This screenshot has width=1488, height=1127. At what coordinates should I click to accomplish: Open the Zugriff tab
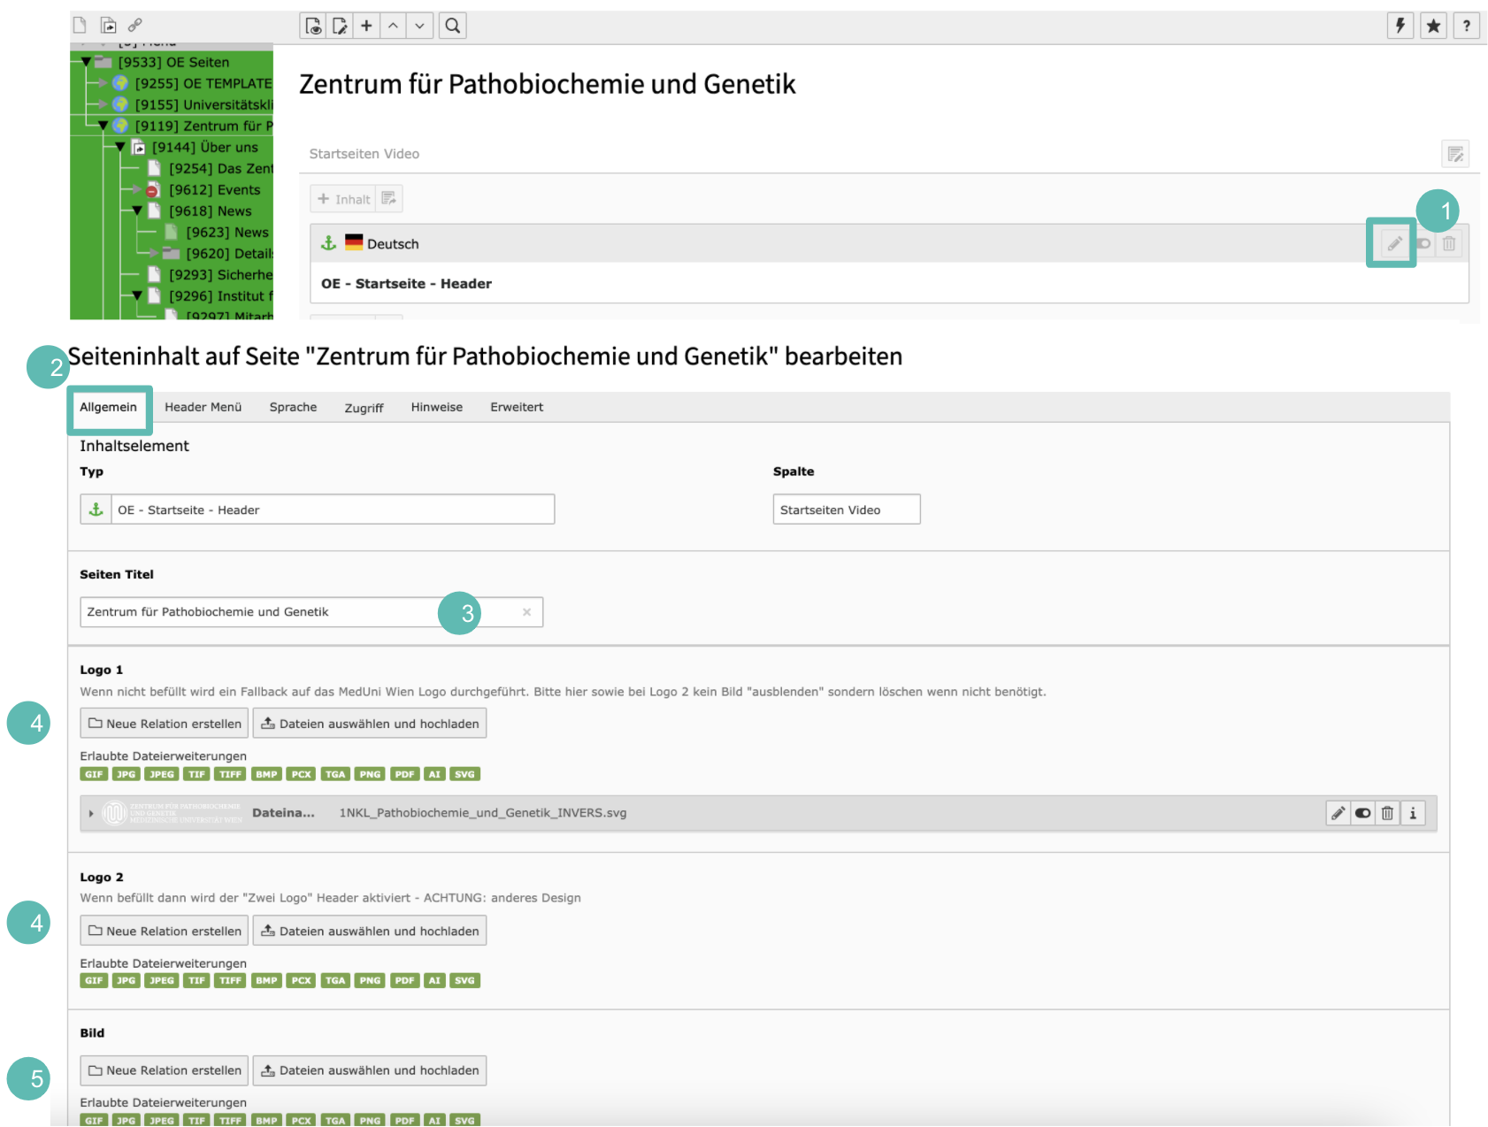pyautogui.click(x=364, y=408)
